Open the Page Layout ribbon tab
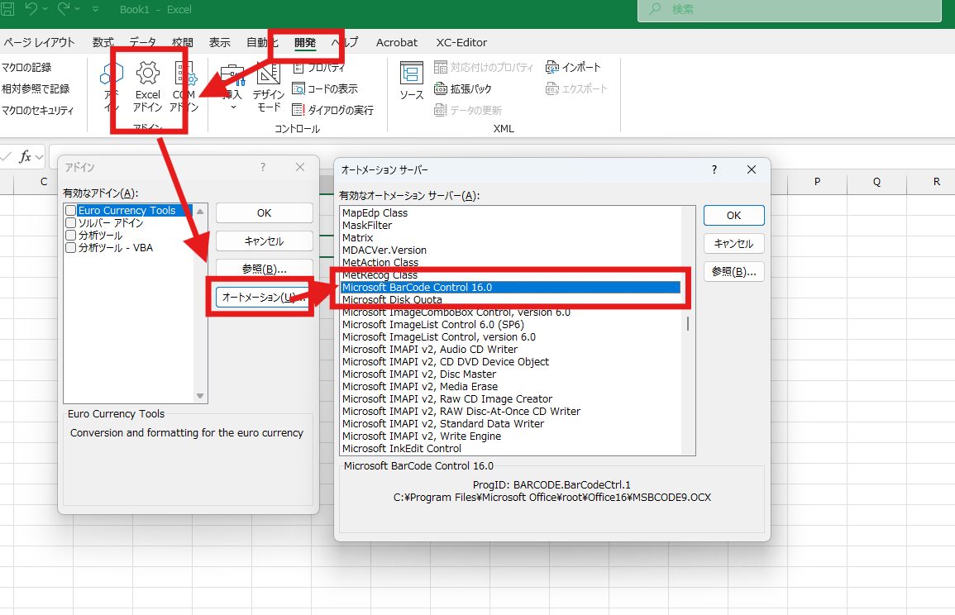Screen dimensions: 955x615 (x=39, y=43)
